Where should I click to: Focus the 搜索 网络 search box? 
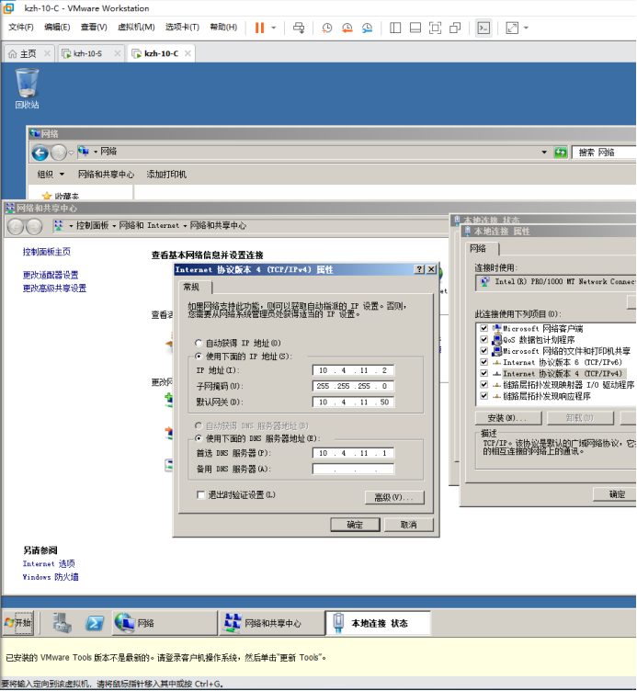point(604,153)
